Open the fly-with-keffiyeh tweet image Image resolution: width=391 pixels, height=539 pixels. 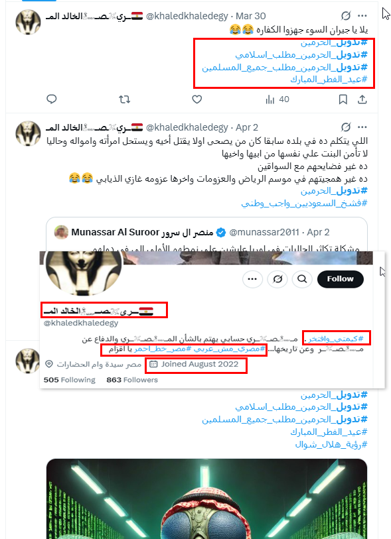[x=206, y=499]
